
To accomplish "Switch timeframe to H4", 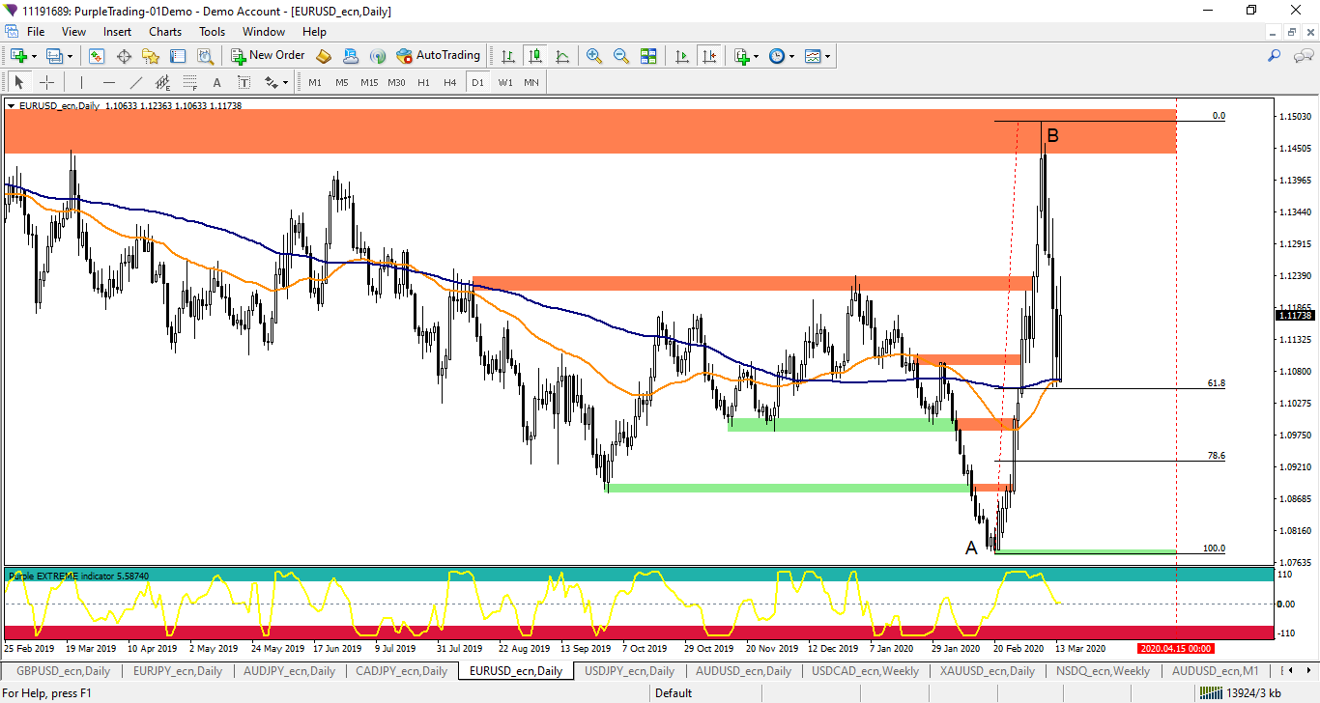I will 449,82.
